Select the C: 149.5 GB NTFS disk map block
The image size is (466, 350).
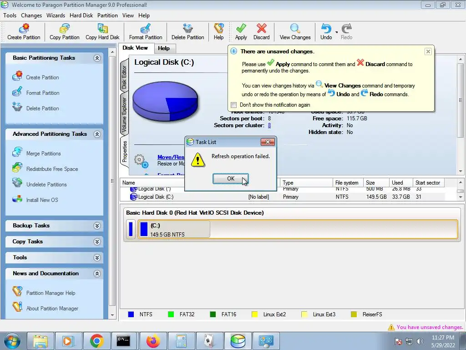point(174,230)
